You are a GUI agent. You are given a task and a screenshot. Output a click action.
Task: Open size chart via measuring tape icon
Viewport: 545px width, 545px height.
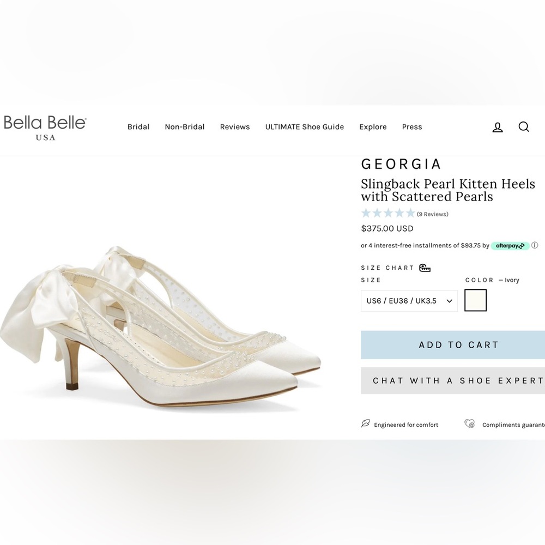pos(424,268)
